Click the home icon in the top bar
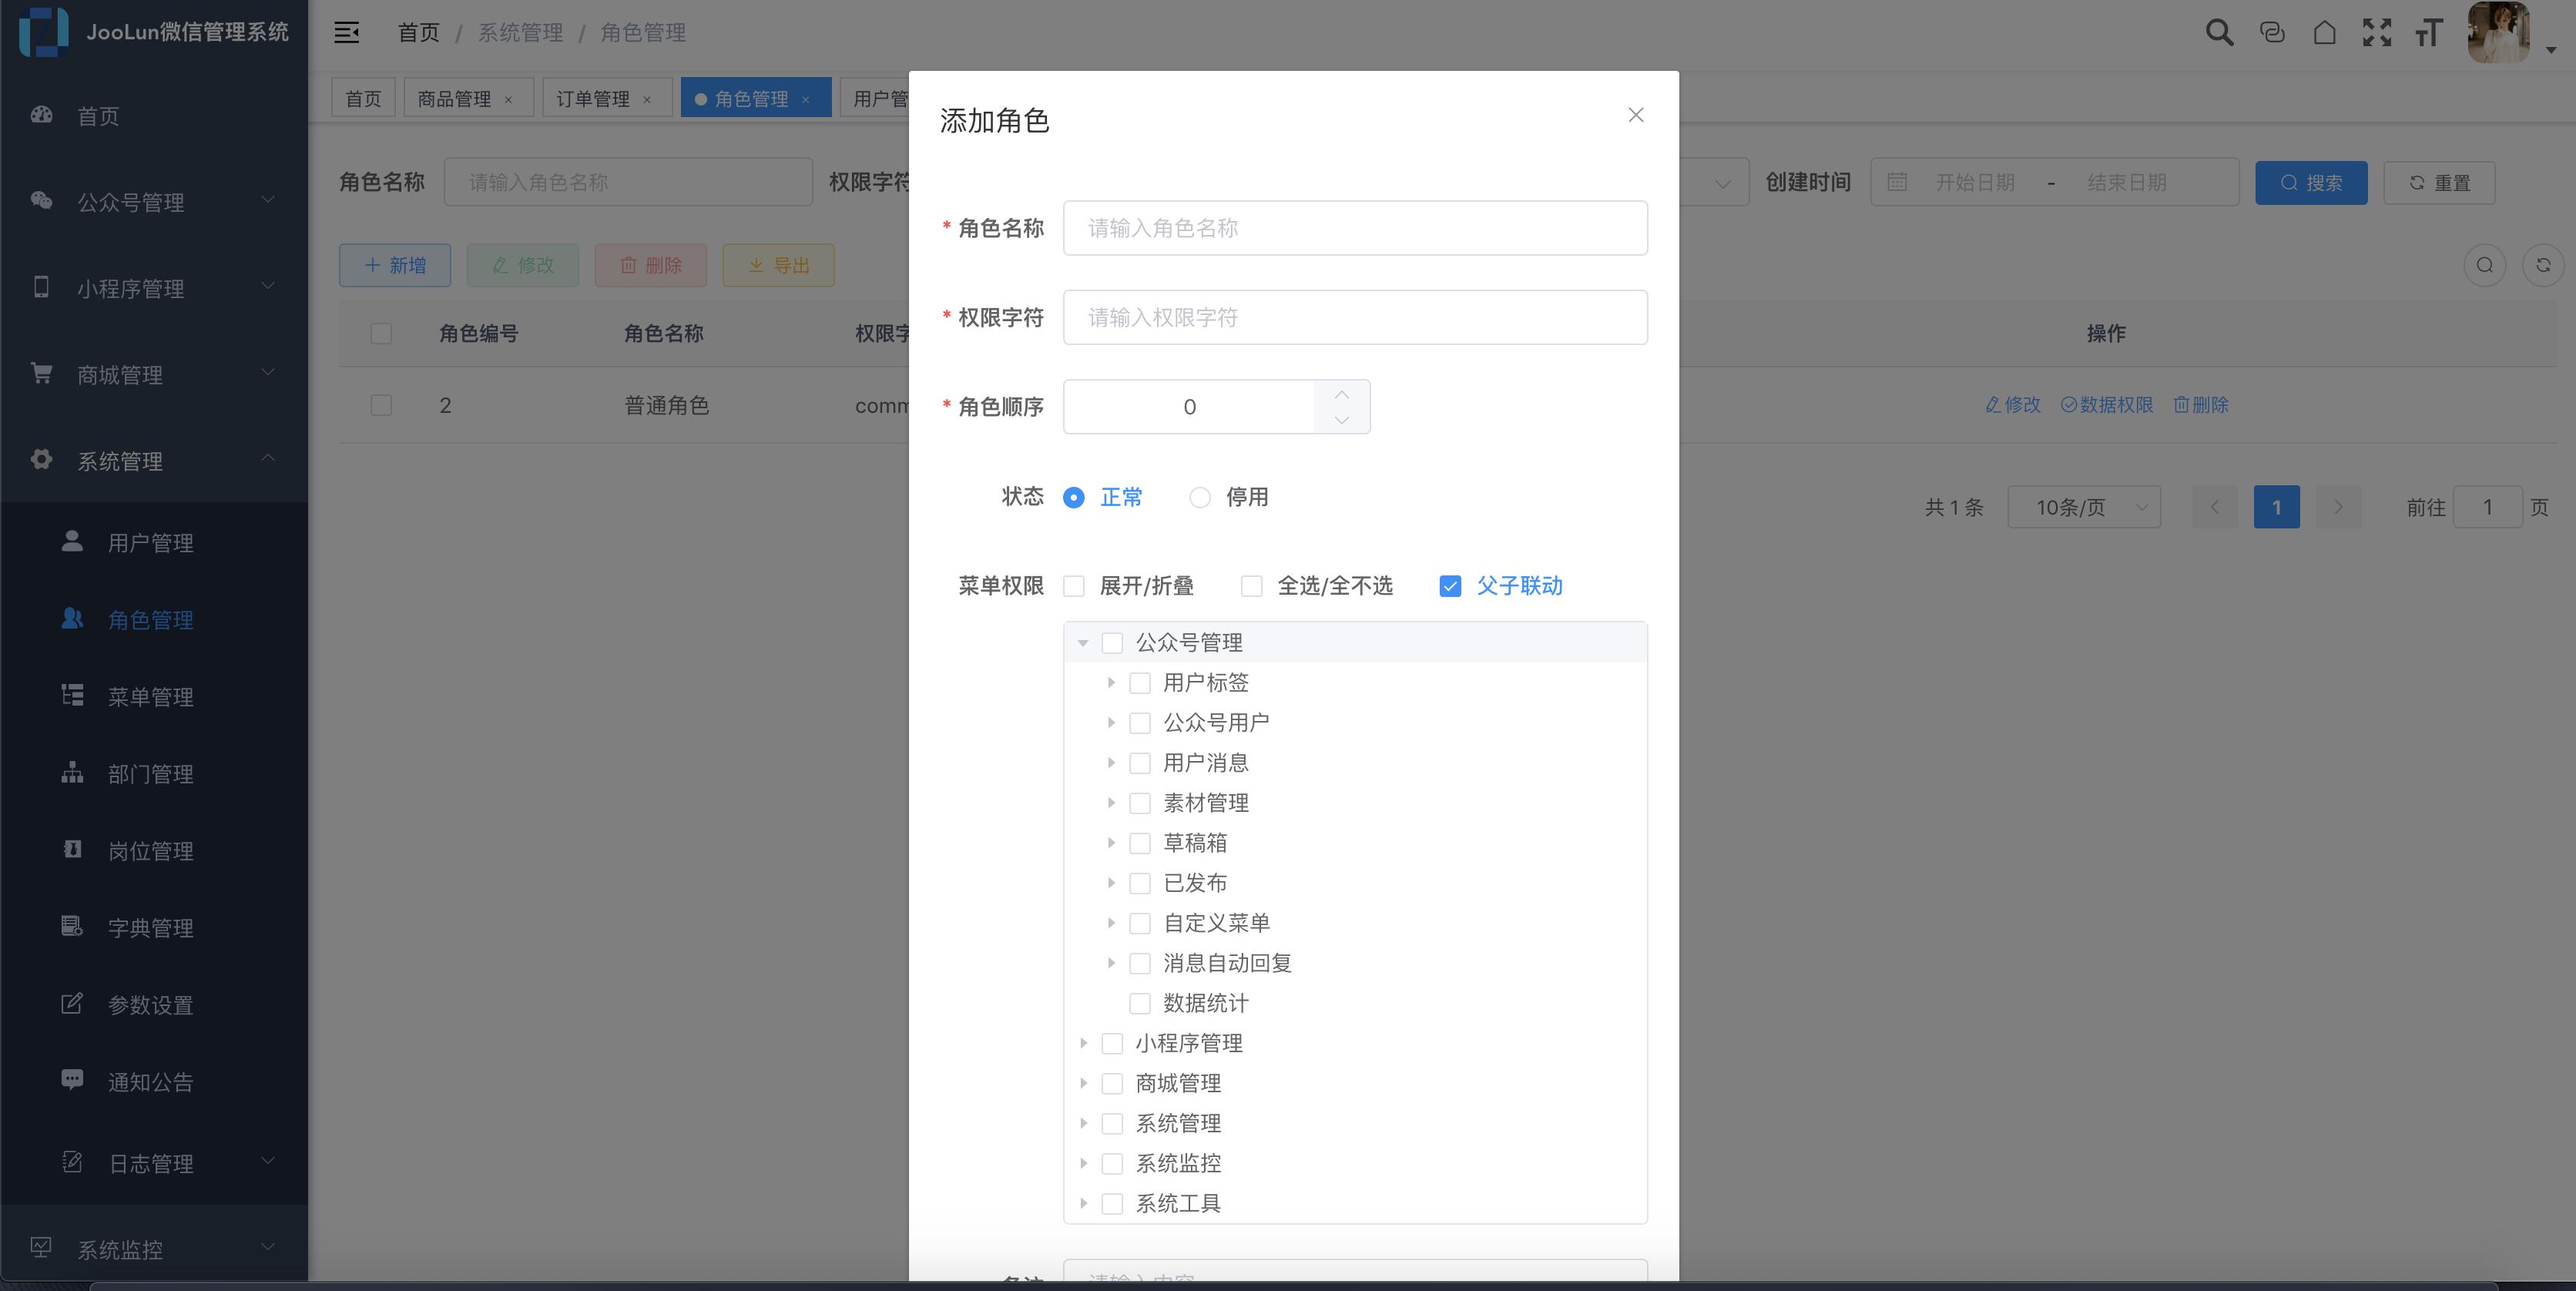 2325,31
